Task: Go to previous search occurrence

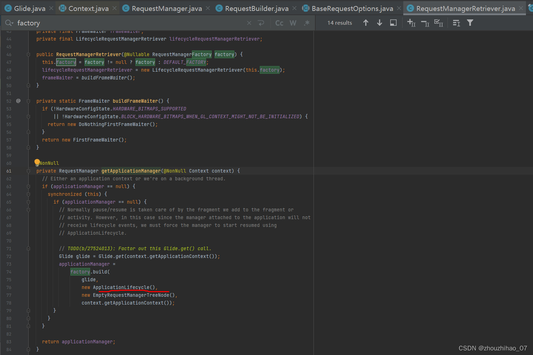Action: [x=366, y=23]
